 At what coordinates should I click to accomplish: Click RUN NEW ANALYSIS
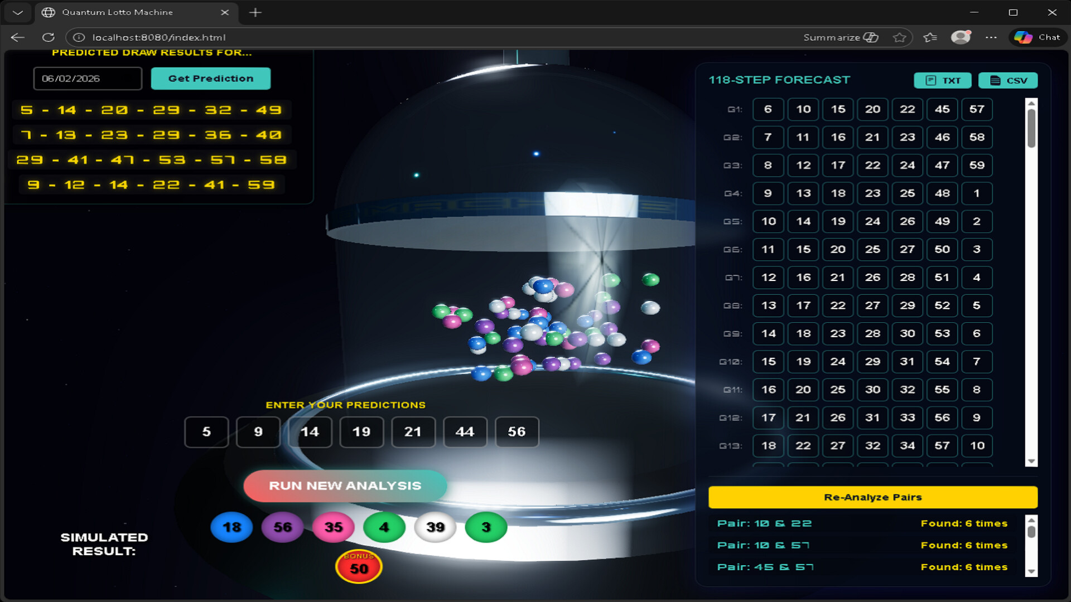point(345,486)
